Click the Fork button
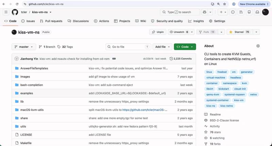The height and width of the screenshot is (146, 272). tap(207, 32)
